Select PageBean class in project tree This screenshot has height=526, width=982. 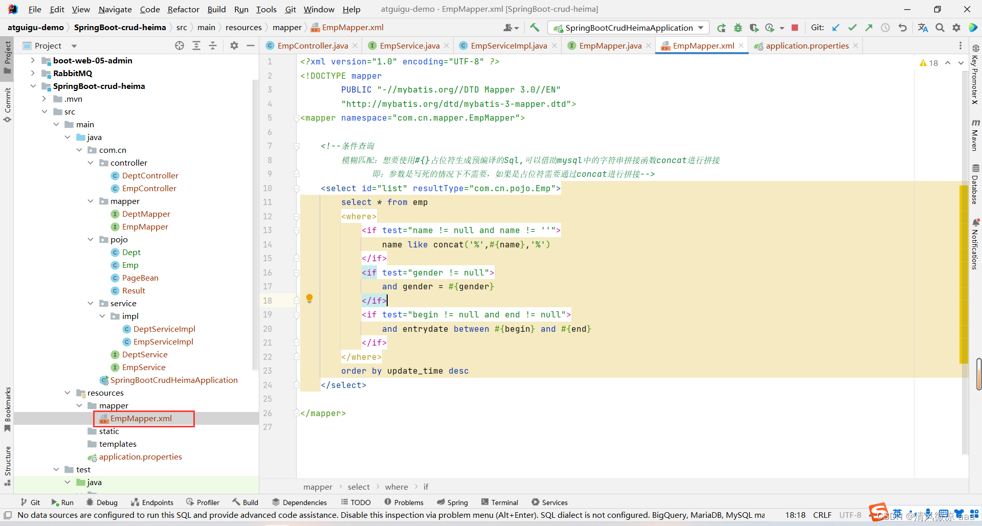pos(140,278)
